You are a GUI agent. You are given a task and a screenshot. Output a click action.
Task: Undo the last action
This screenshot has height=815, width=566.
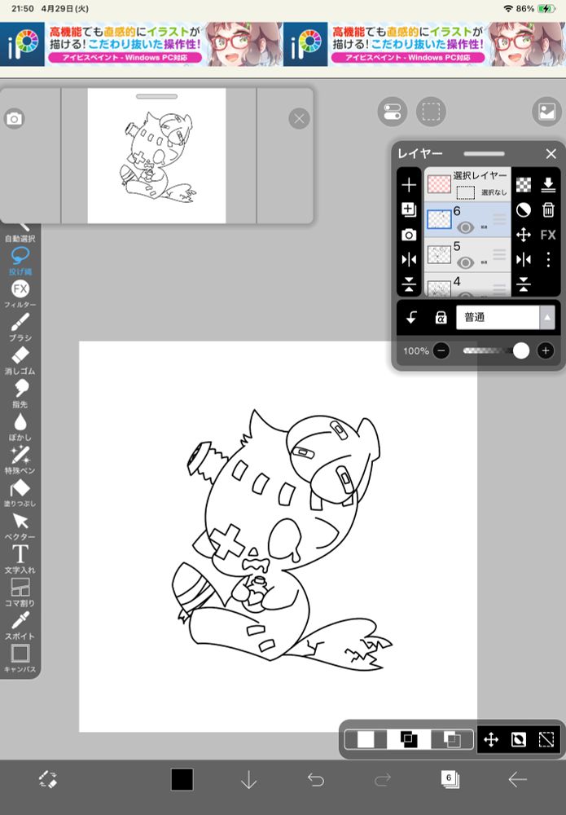tap(316, 780)
